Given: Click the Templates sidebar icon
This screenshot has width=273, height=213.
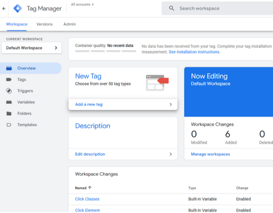Looking at the screenshot, I should pyautogui.click(x=9, y=125).
